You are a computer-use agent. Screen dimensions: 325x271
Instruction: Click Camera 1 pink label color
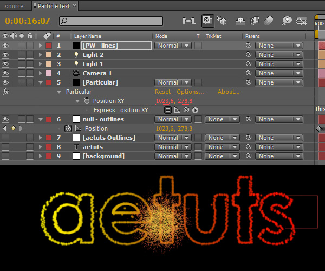pos(49,73)
